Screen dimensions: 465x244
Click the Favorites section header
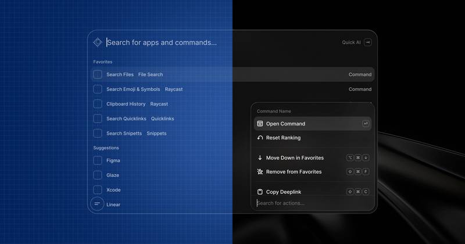(x=103, y=62)
